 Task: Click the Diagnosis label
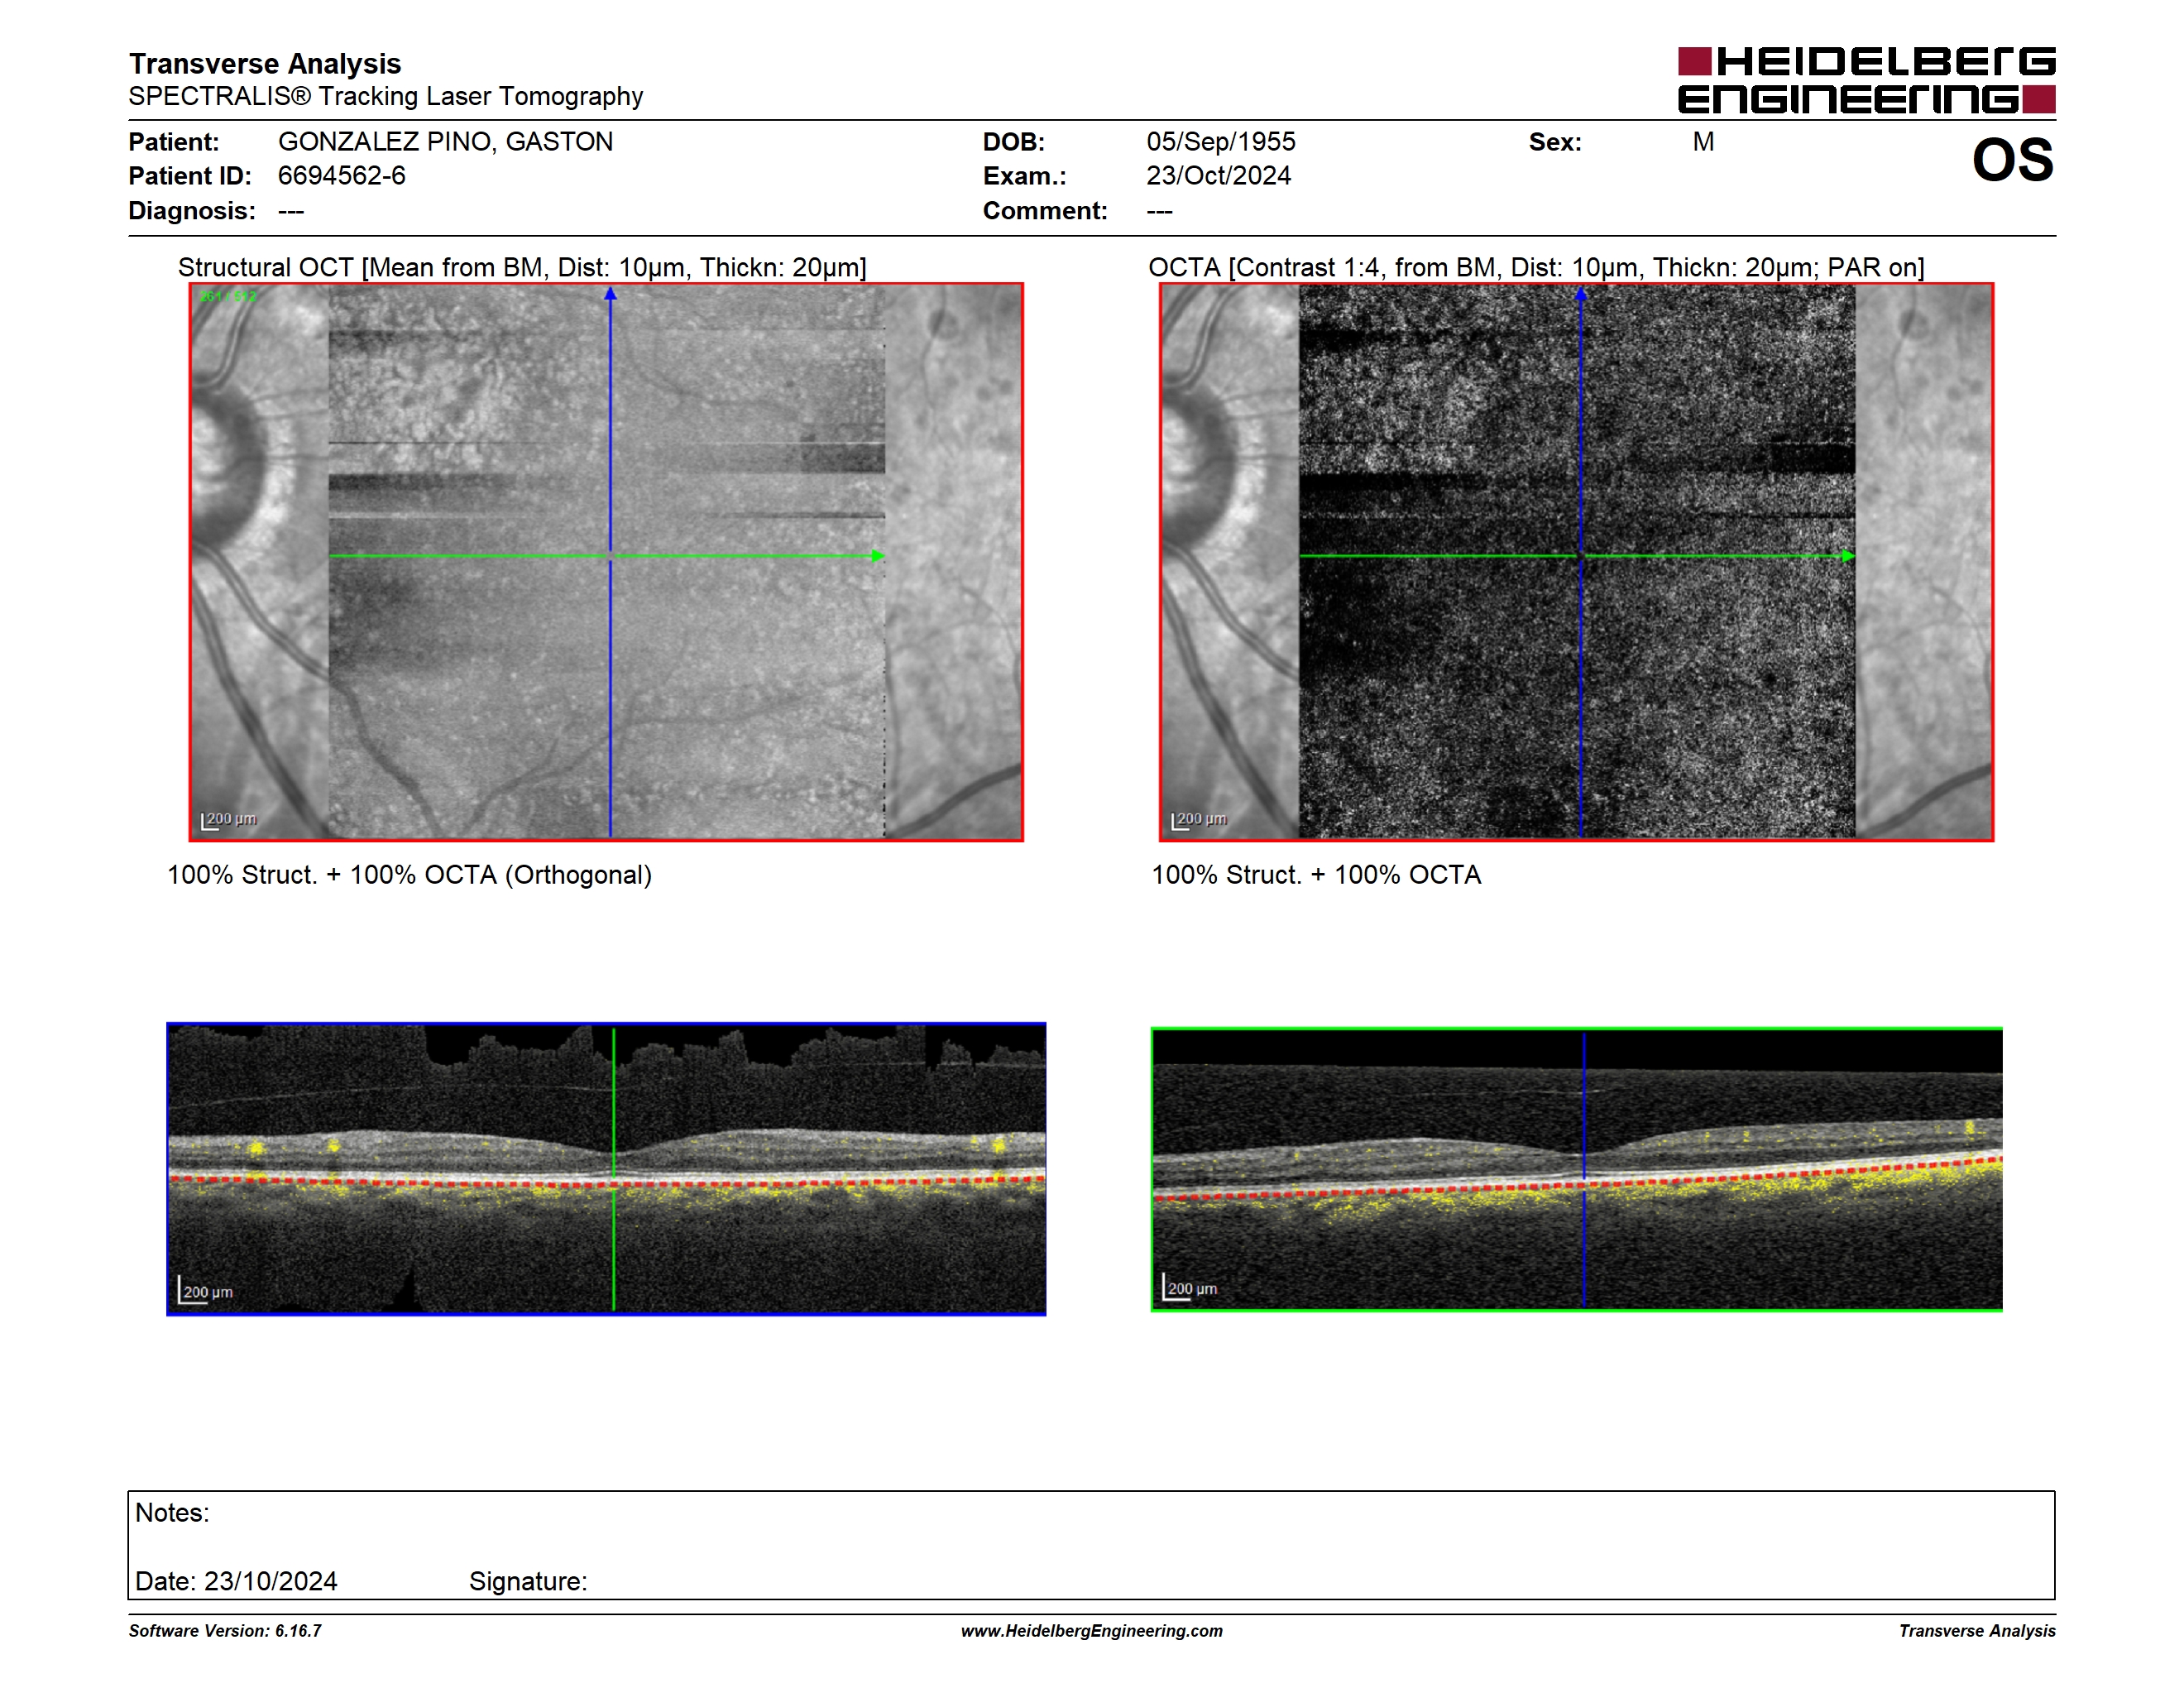coord(192,211)
